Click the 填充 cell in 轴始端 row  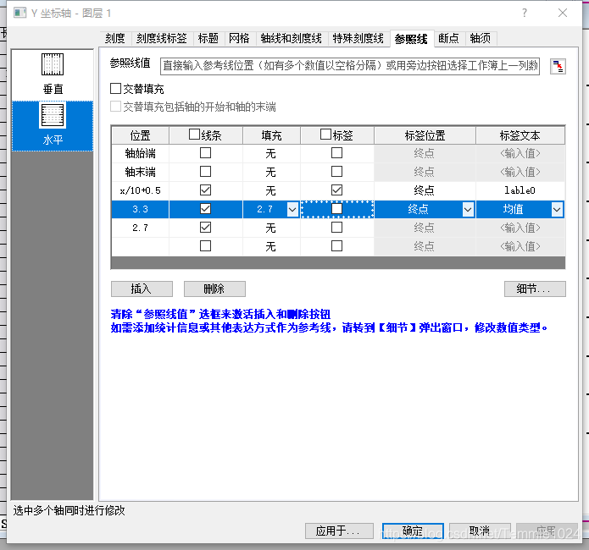(271, 153)
